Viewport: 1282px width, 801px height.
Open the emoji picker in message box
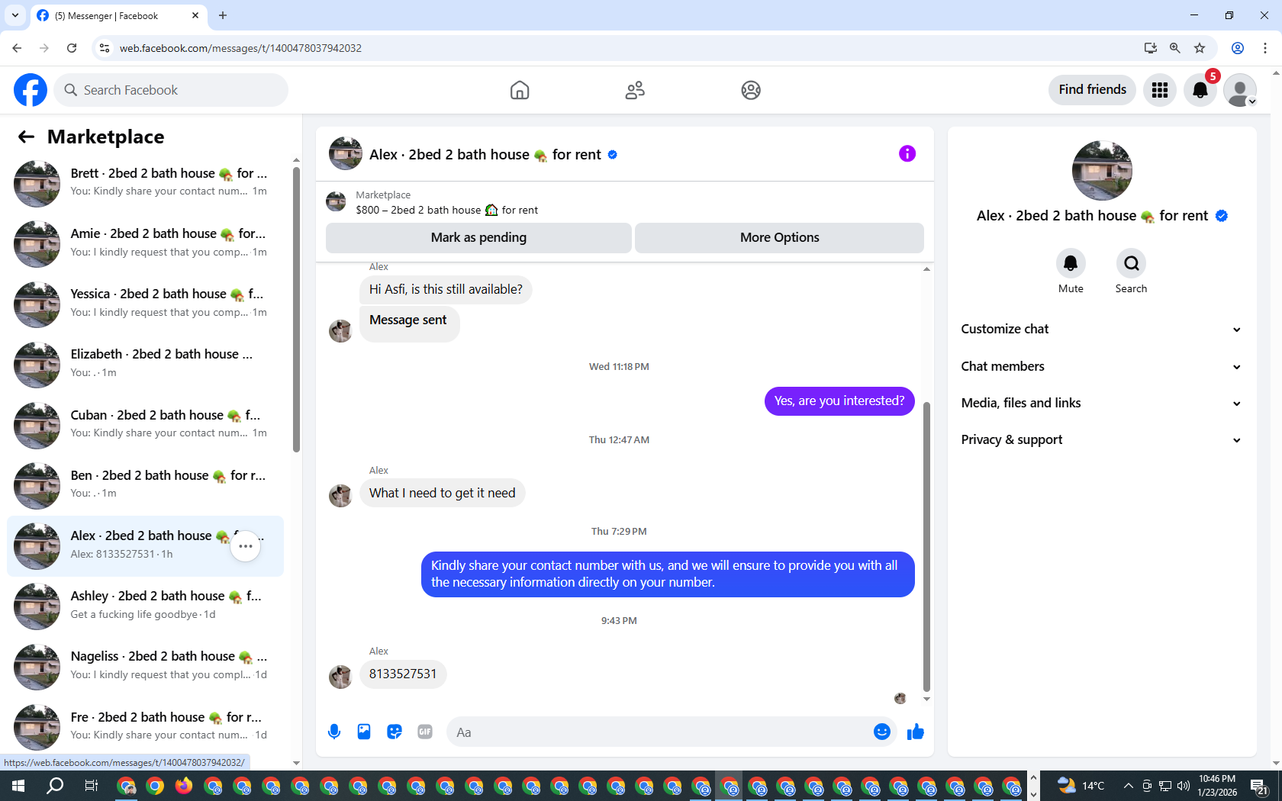[882, 732]
